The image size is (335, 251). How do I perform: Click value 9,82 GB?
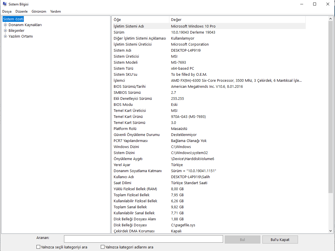point(177,207)
